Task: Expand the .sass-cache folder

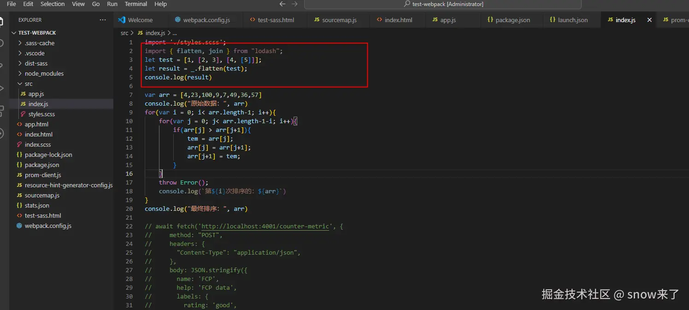Action: [61, 43]
